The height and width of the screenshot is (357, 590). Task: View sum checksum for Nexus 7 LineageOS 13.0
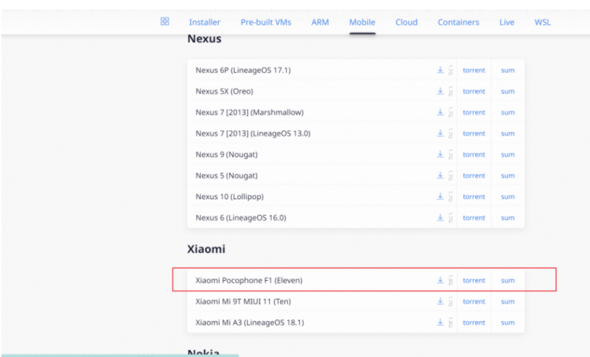(508, 133)
